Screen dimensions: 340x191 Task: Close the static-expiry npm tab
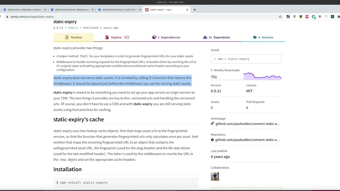[187, 10]
